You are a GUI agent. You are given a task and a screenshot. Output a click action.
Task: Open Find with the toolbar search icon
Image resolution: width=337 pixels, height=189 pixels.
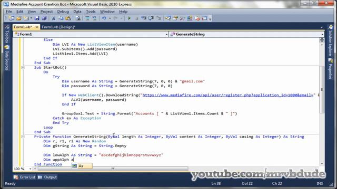[78, 18]
